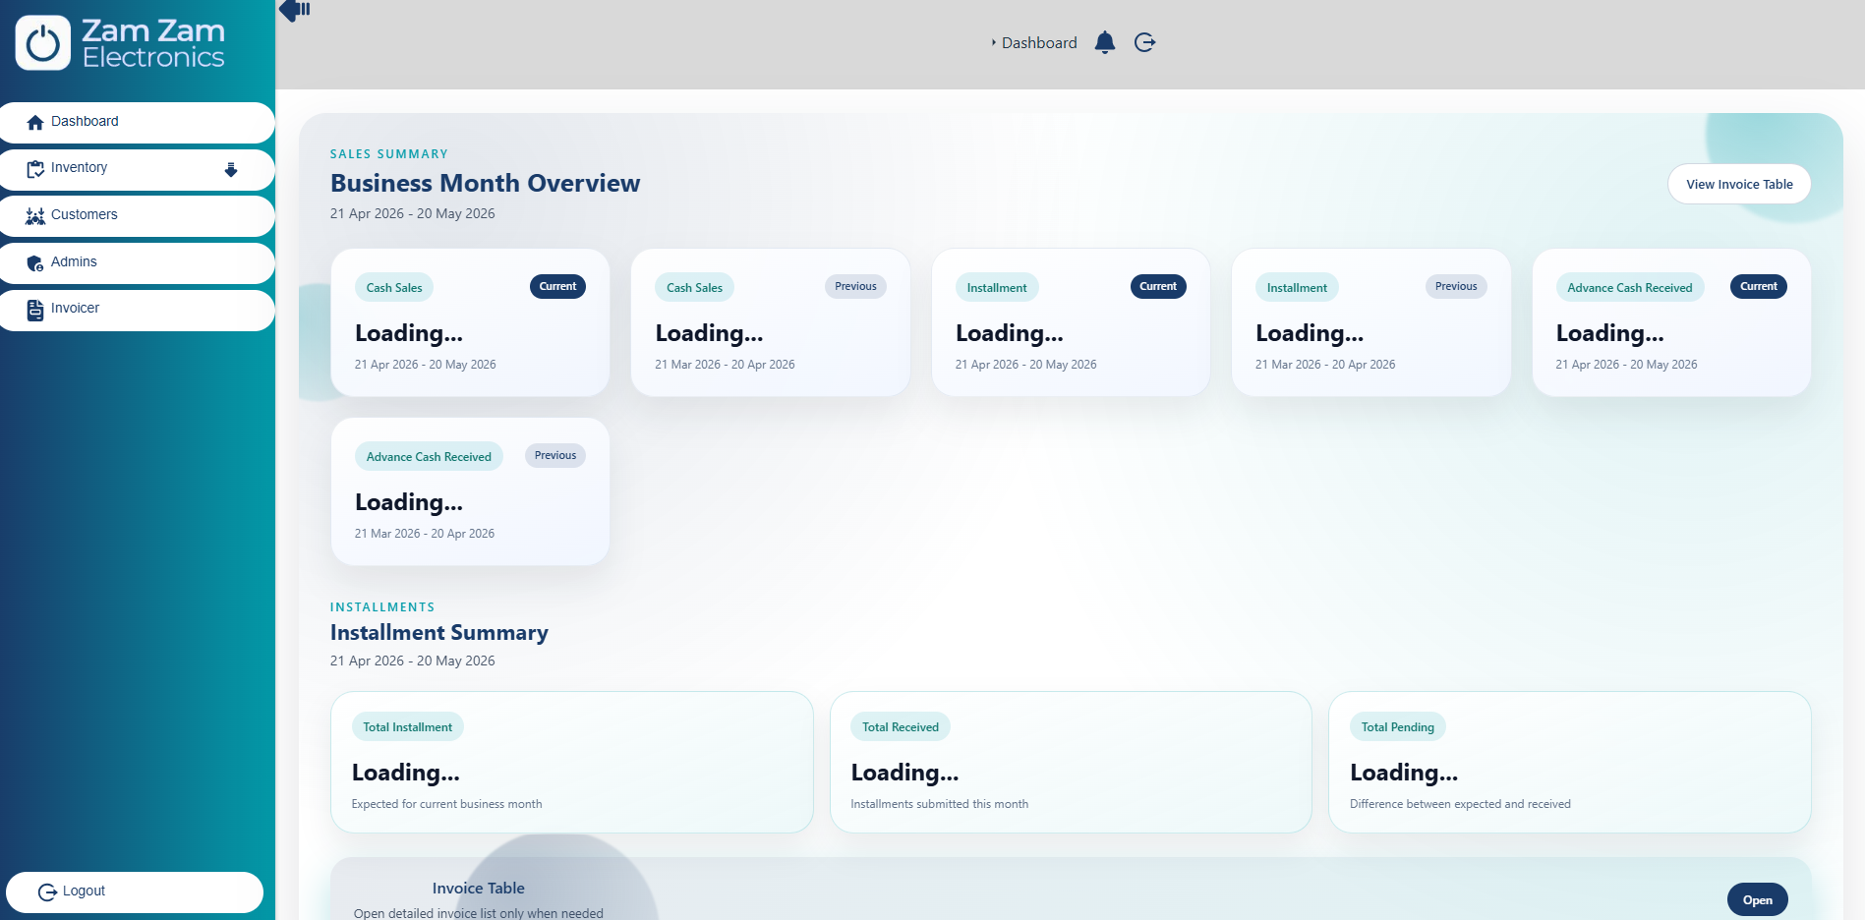The width and height of the screenshot is (1865, 920).
Task: Click Previous badge on Advance Cash Received
Action: (x=555, y=455)
